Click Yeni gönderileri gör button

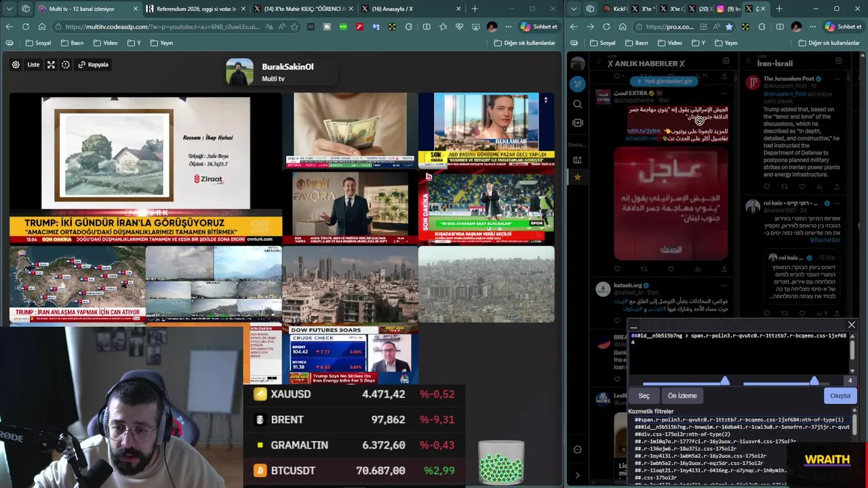click(664, 81)
